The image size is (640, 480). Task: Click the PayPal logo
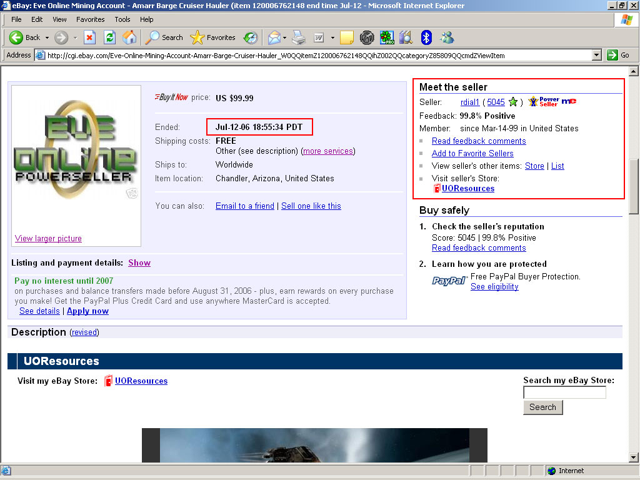[449, 281]
